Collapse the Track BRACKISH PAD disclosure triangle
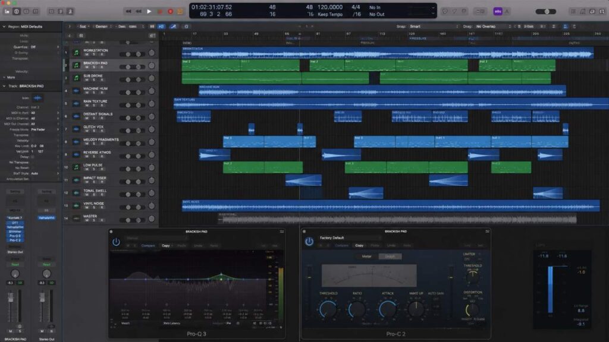Viewport: 609px width, 342px height. (4, 86)
